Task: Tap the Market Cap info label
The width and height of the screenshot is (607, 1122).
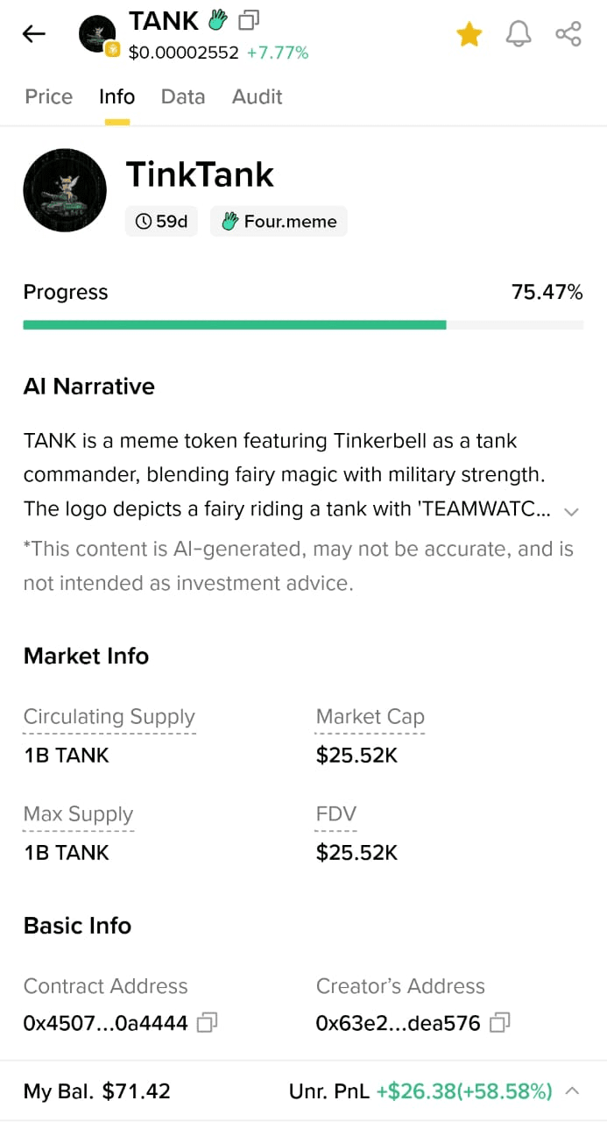Action: [370, 717]
